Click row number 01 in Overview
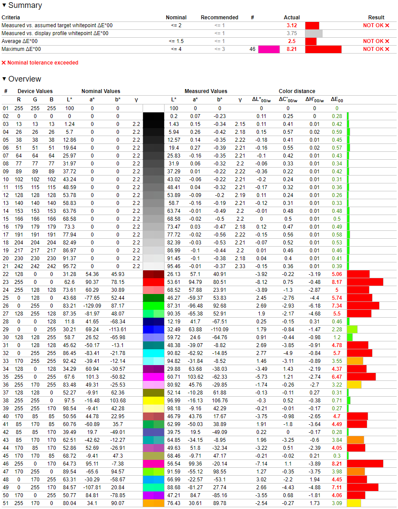The width and height of the screenshot is (398, 509). (6, 108)
